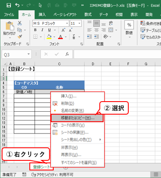Click the insert function fx icon
The width and height of the screenshot is (161, 178).
click(67, 54)
